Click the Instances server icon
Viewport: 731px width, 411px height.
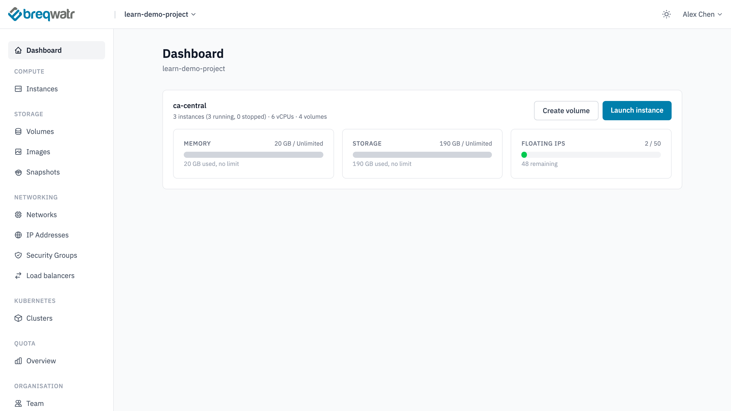click(18, 89)
